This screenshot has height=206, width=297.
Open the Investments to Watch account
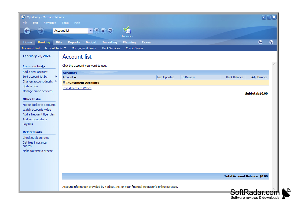(77, 88)
